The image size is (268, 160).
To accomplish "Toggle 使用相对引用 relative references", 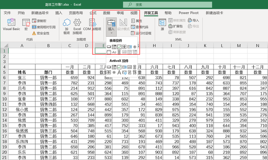I will pos(44,27).
